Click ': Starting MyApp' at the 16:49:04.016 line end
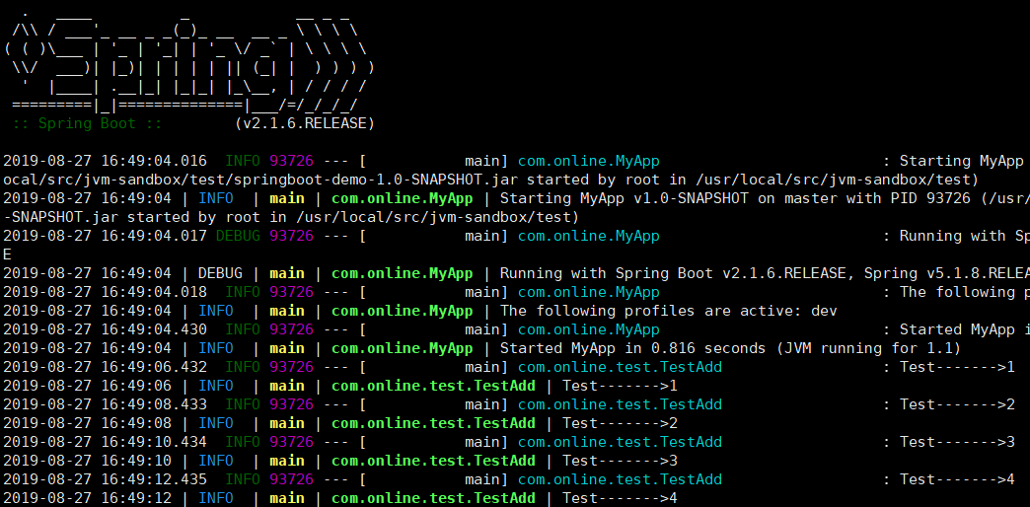Viewport: 1030px width, 507px height. coord(953,161)
